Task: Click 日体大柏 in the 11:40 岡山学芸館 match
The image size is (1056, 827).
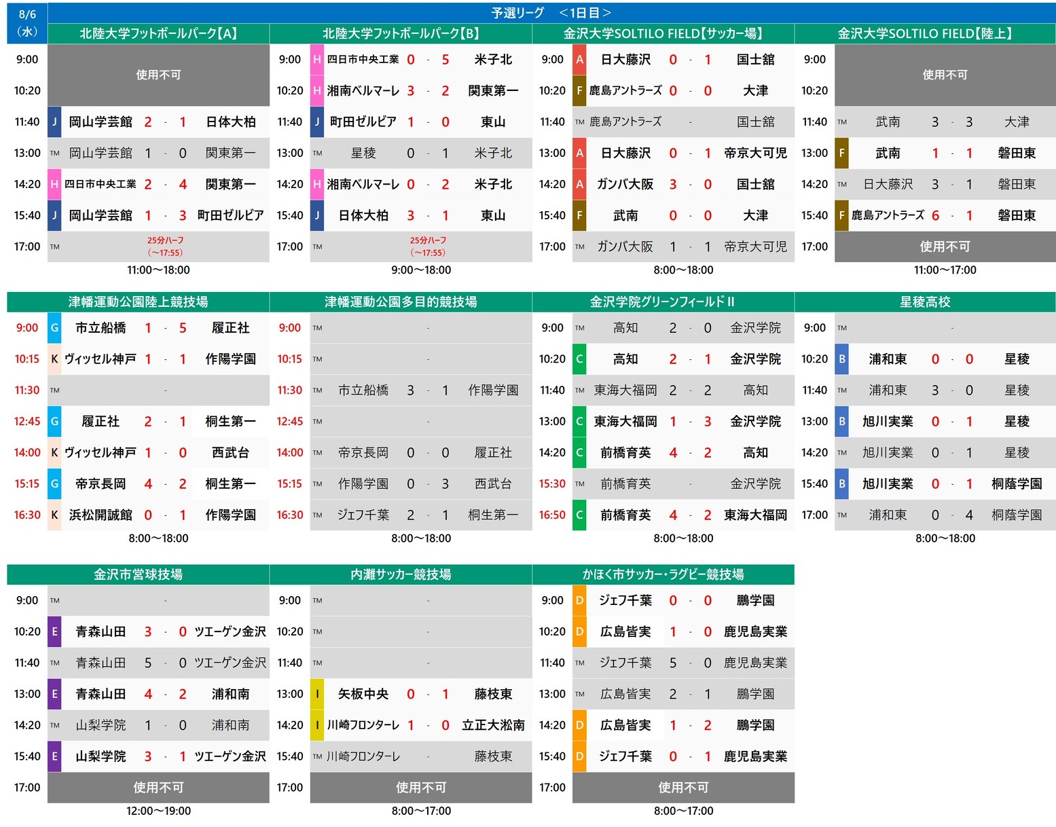Action: (230, 122)
